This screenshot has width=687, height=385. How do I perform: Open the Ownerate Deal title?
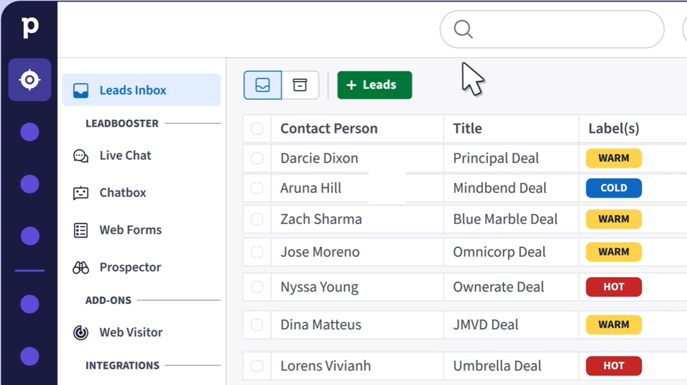[499, 287]
